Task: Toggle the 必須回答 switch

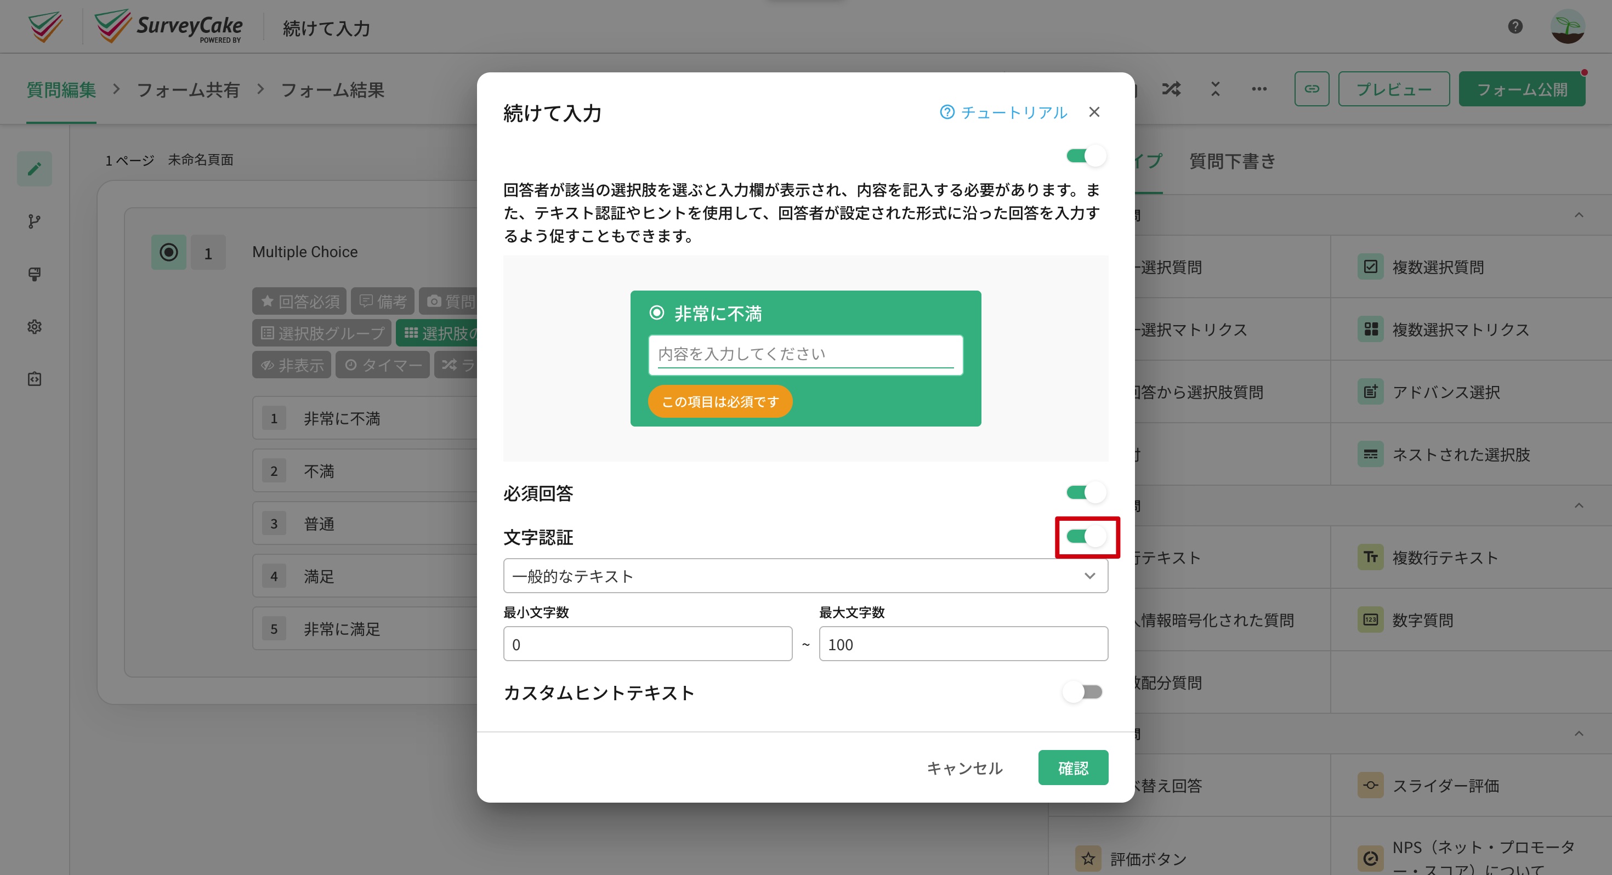Action: coord(1086,492)
